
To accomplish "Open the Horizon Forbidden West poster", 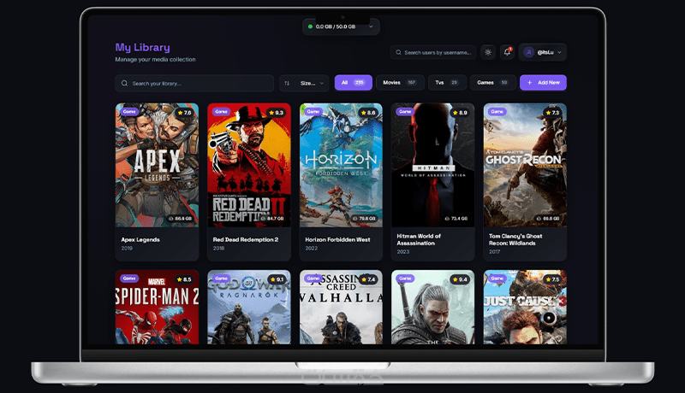I will coord(341,165).
